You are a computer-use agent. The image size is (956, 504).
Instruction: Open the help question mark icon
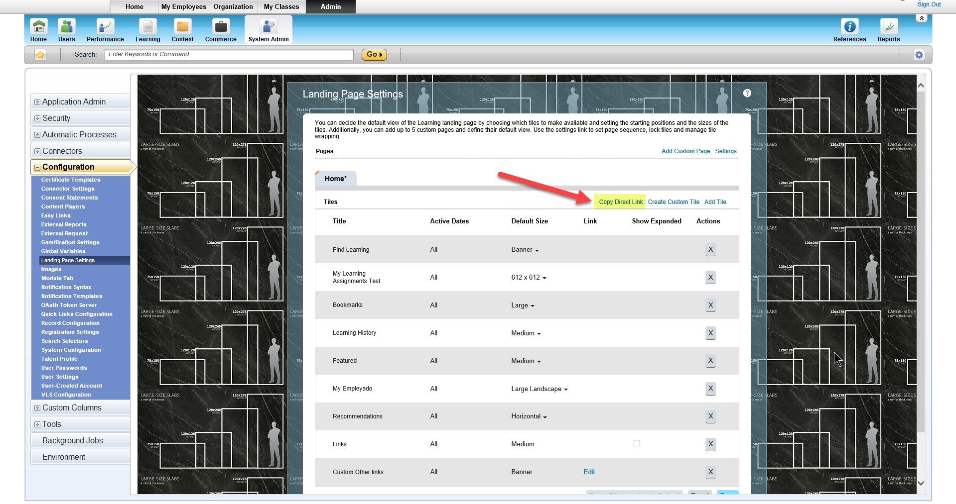[x=747, y=93]
